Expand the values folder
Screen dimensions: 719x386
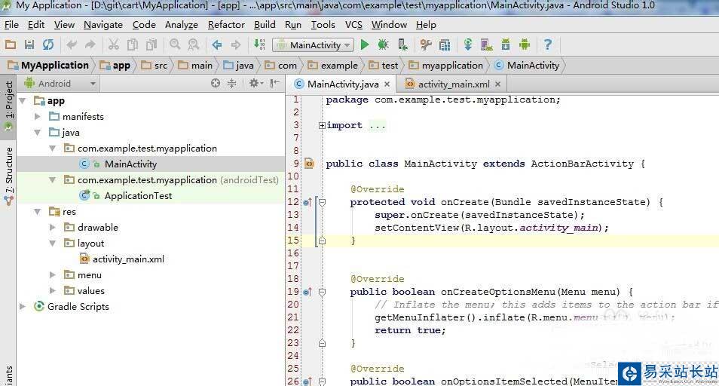pyautogui.click(x=53, y=291)
